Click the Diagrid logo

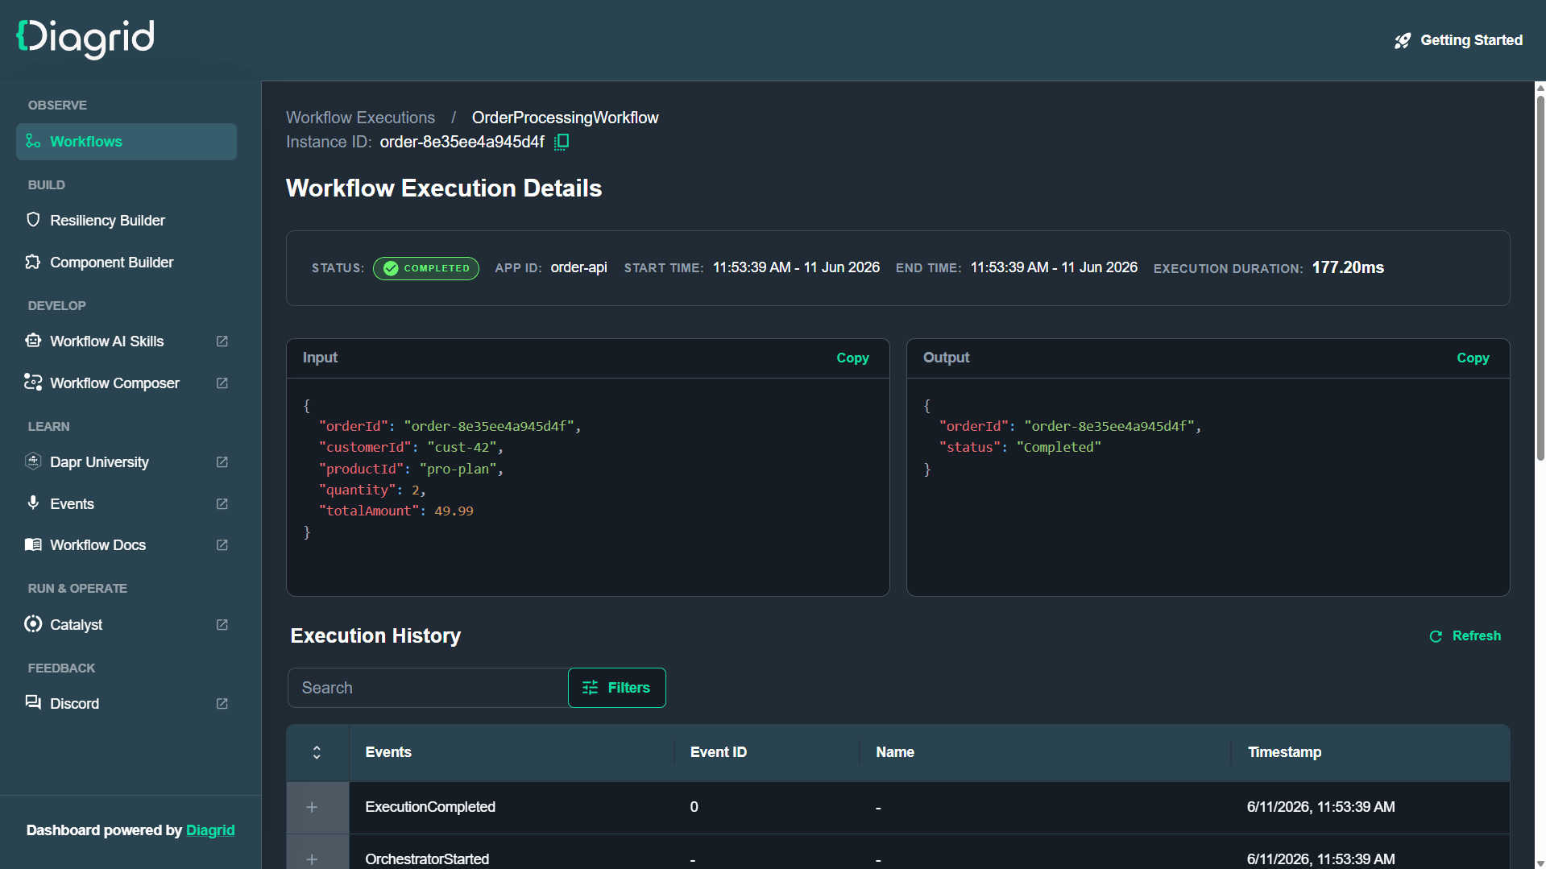click(85, 39)
